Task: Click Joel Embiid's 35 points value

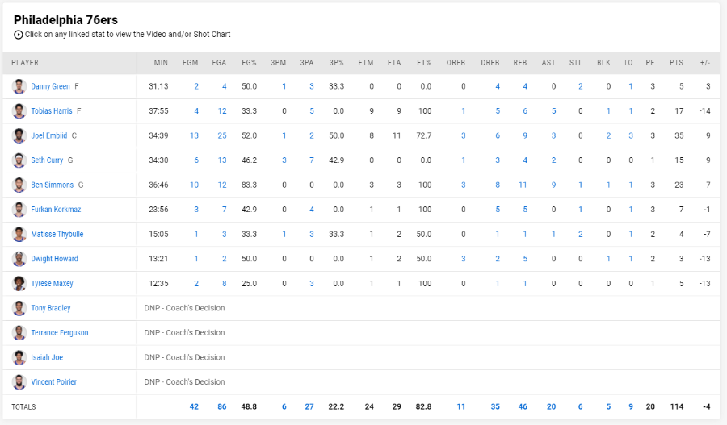Action: click(x=679, y=135)
